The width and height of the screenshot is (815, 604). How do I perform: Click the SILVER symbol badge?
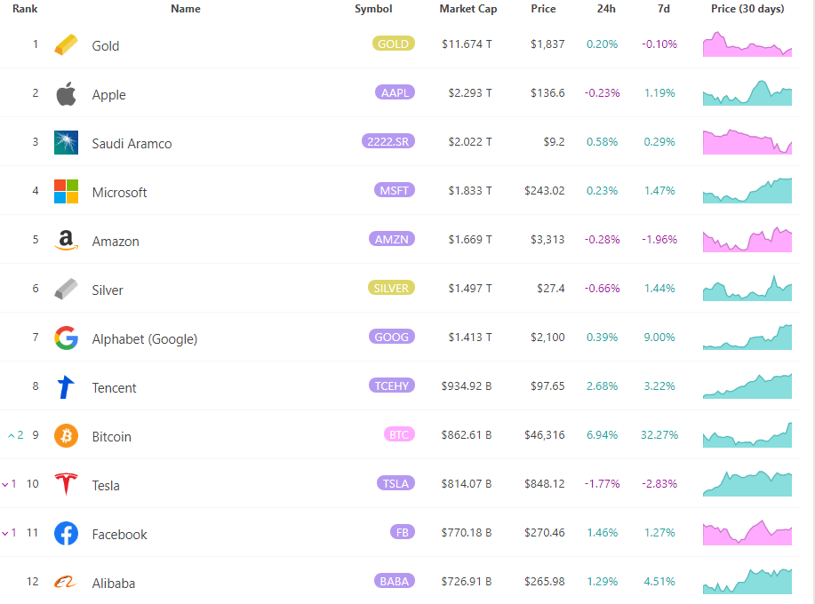[x=391, y=288]
